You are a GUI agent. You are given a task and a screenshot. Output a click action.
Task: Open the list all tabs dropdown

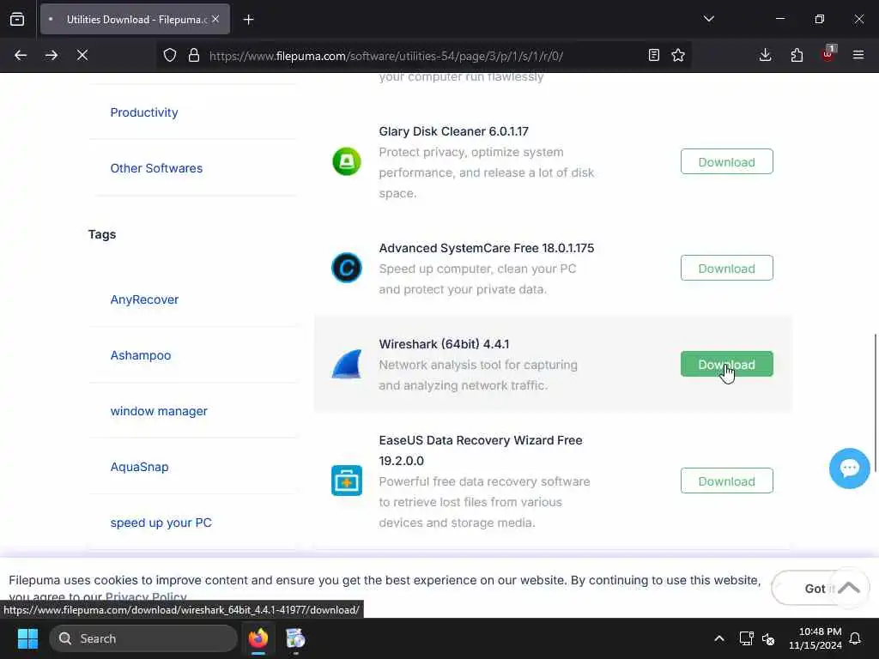point(708,19)
